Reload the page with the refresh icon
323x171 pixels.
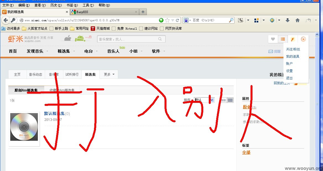tap(177, 20)
